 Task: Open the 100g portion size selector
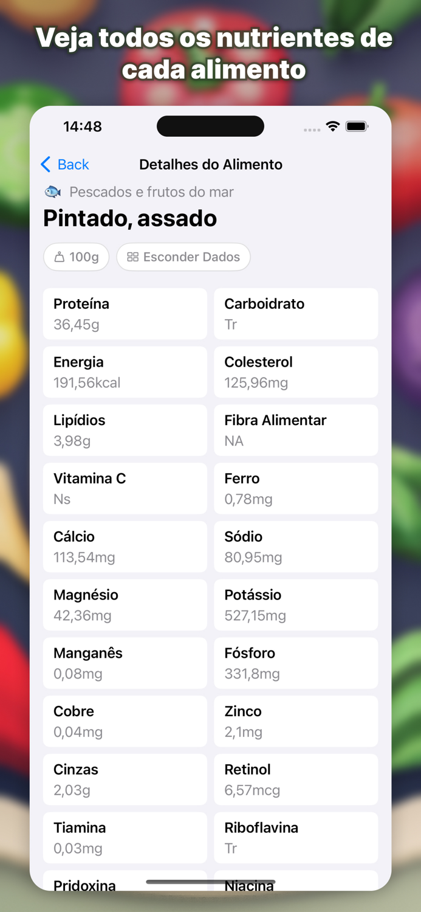point(76,257)
